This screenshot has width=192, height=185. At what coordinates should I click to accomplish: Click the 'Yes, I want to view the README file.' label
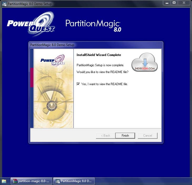104,84
